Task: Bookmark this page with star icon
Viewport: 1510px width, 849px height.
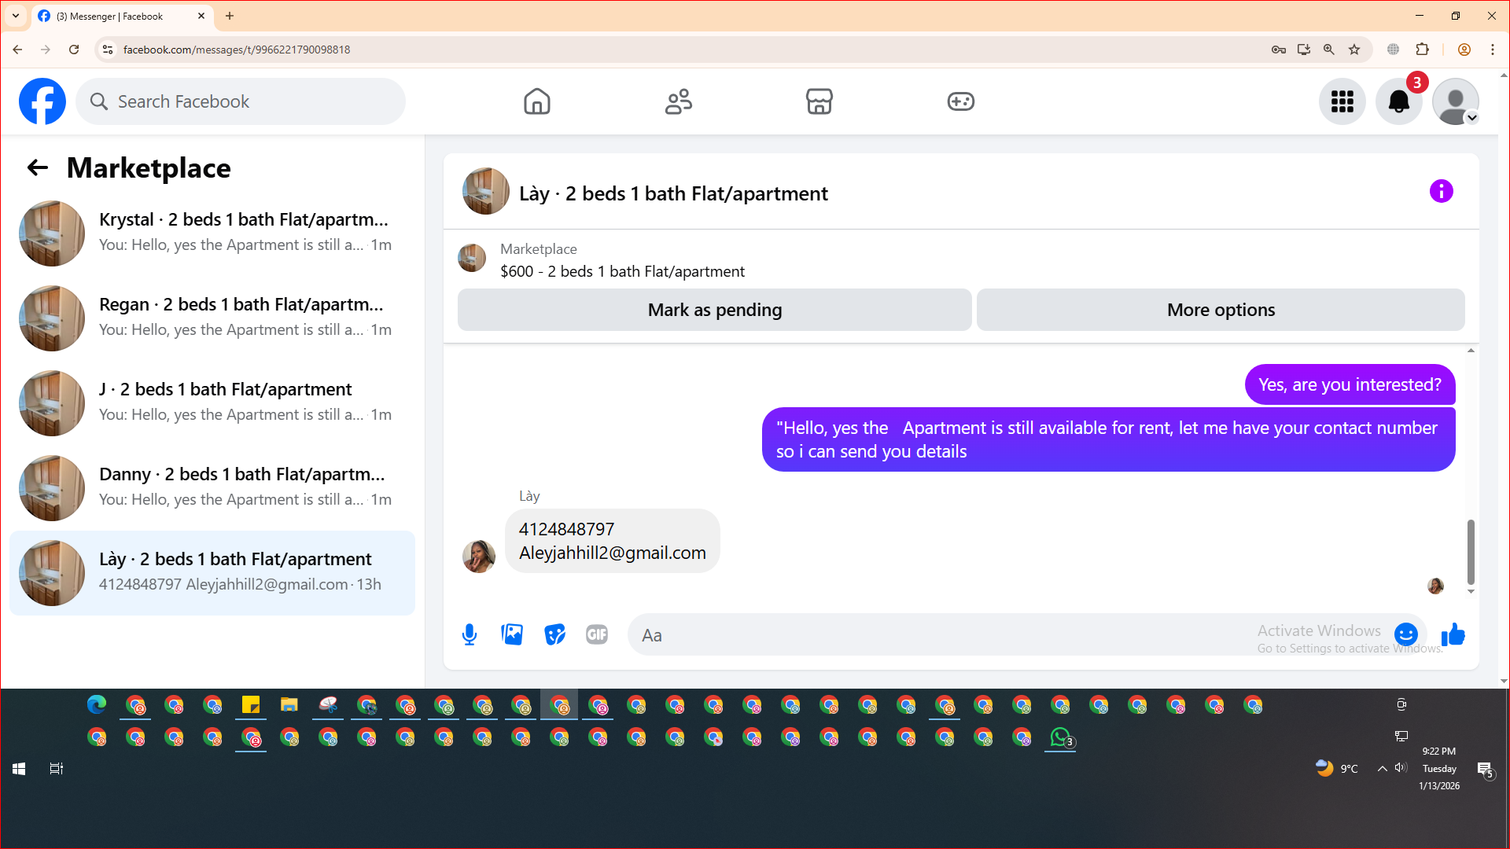Action: click(1354, 50)
